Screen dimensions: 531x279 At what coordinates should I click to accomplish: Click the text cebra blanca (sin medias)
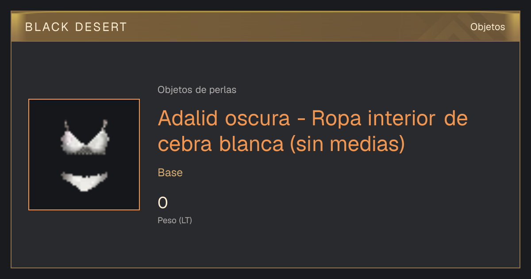coord(281,144)
